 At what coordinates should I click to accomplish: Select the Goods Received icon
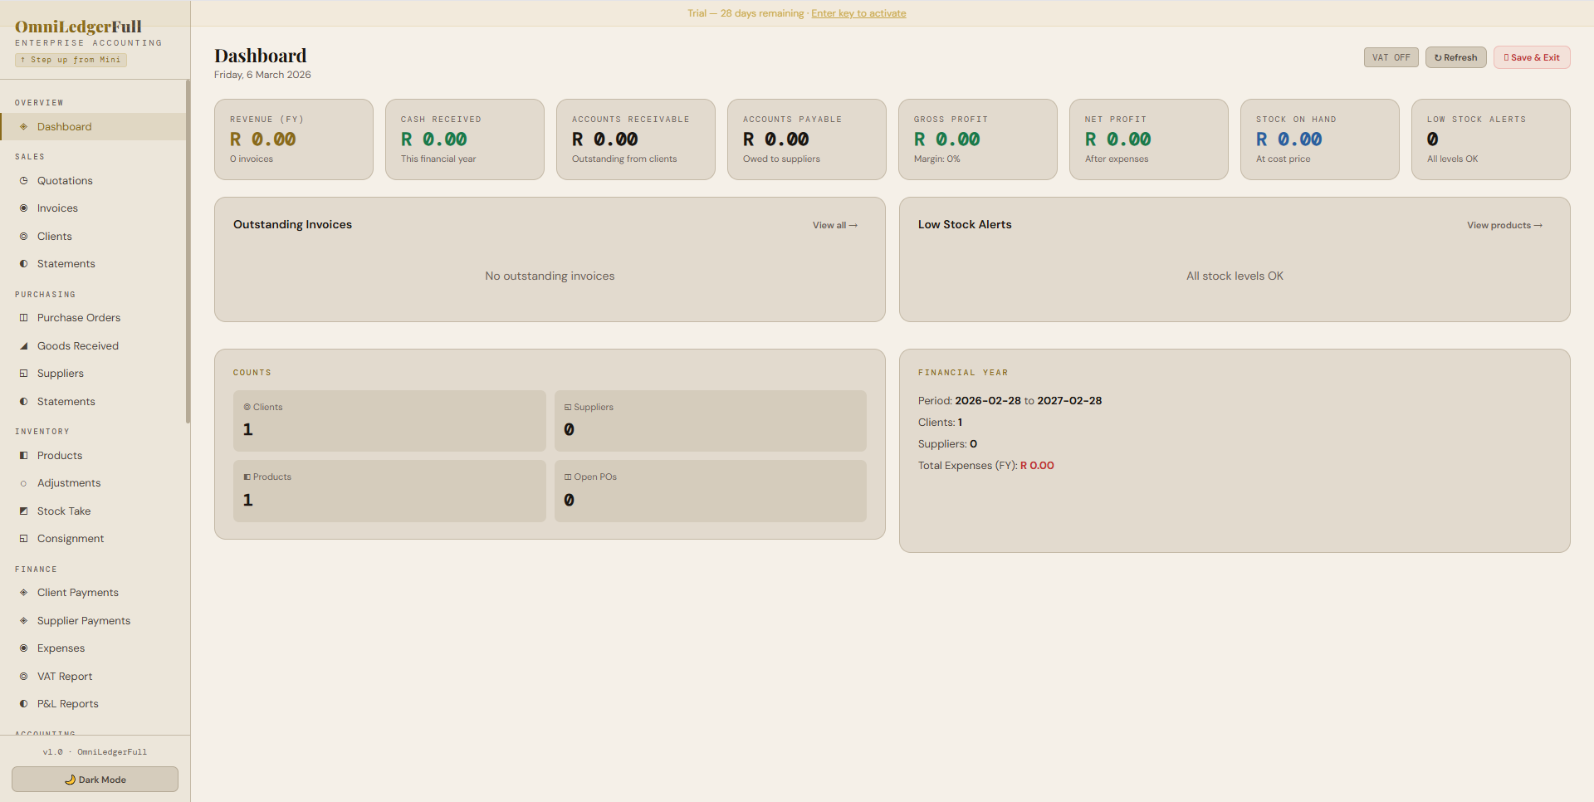click(x=24, y=345)
